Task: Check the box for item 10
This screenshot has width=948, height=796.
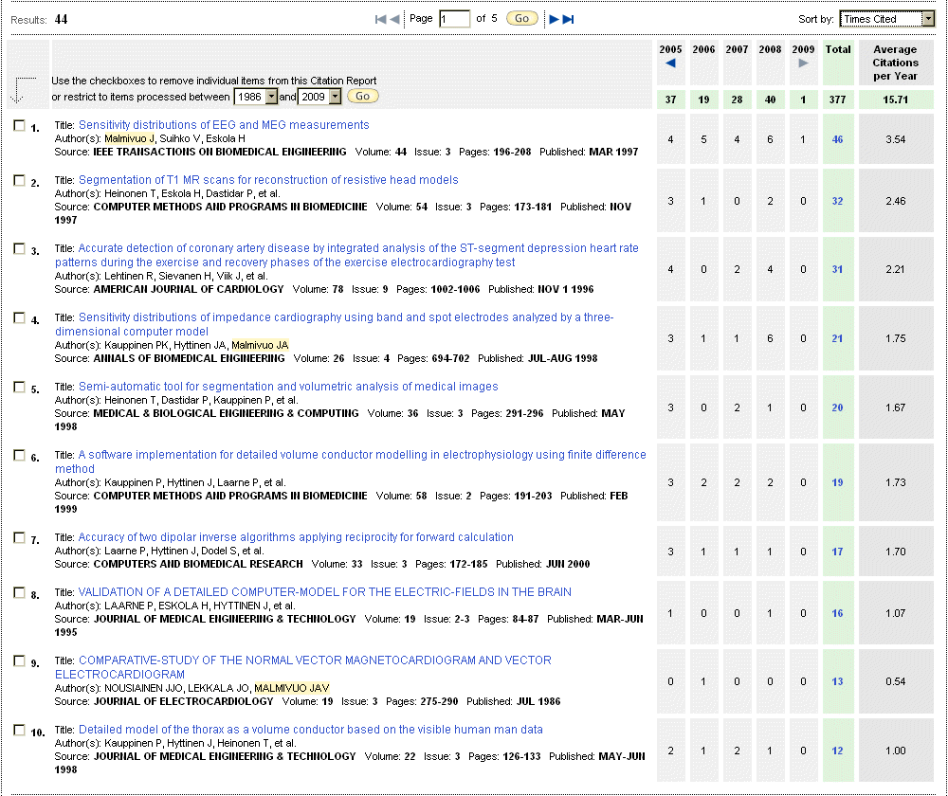Action: (x=19, y=730)
